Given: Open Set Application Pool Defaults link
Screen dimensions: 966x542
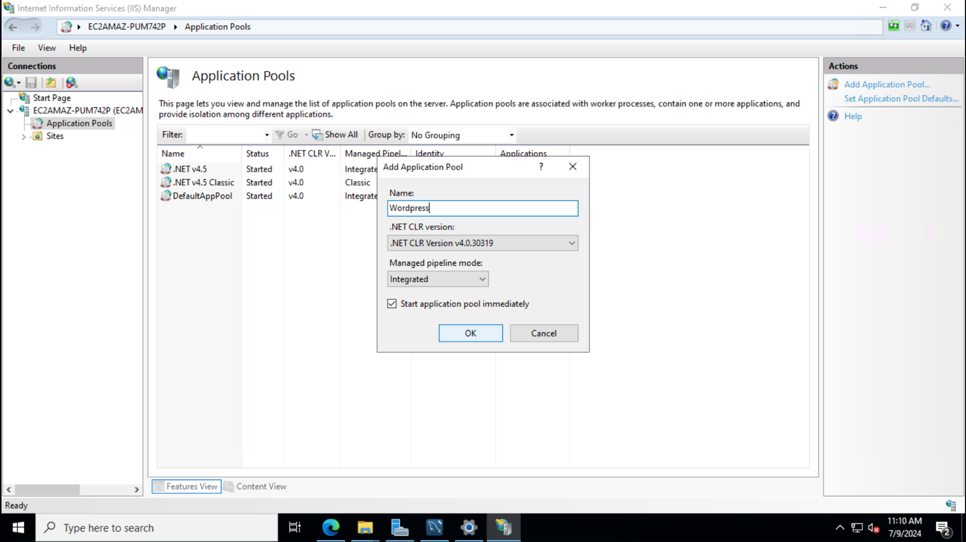Looking at the screenshot, I should pyautogui.click(x=901, y=98).
